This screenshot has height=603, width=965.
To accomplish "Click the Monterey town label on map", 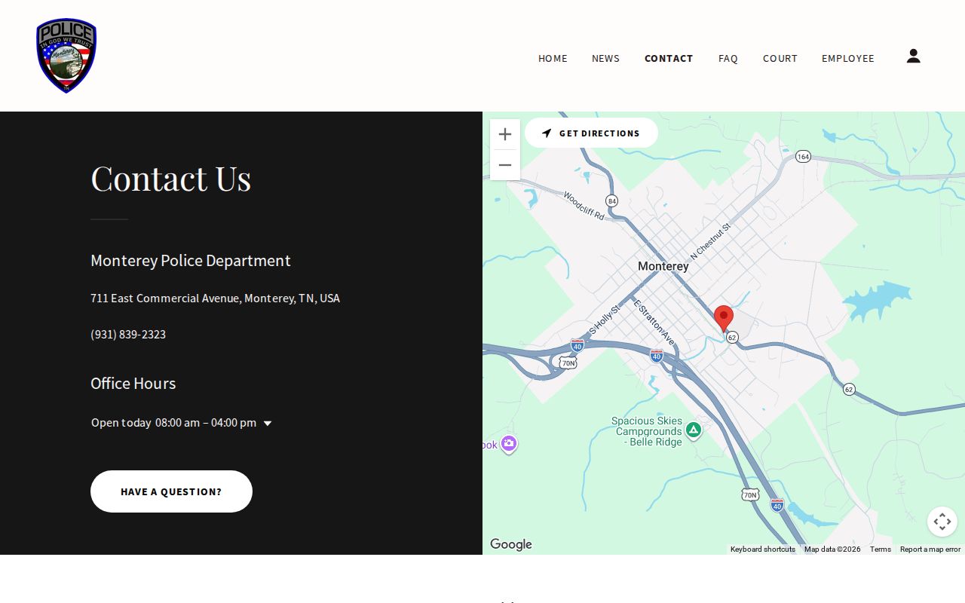I will coord(663,266).
